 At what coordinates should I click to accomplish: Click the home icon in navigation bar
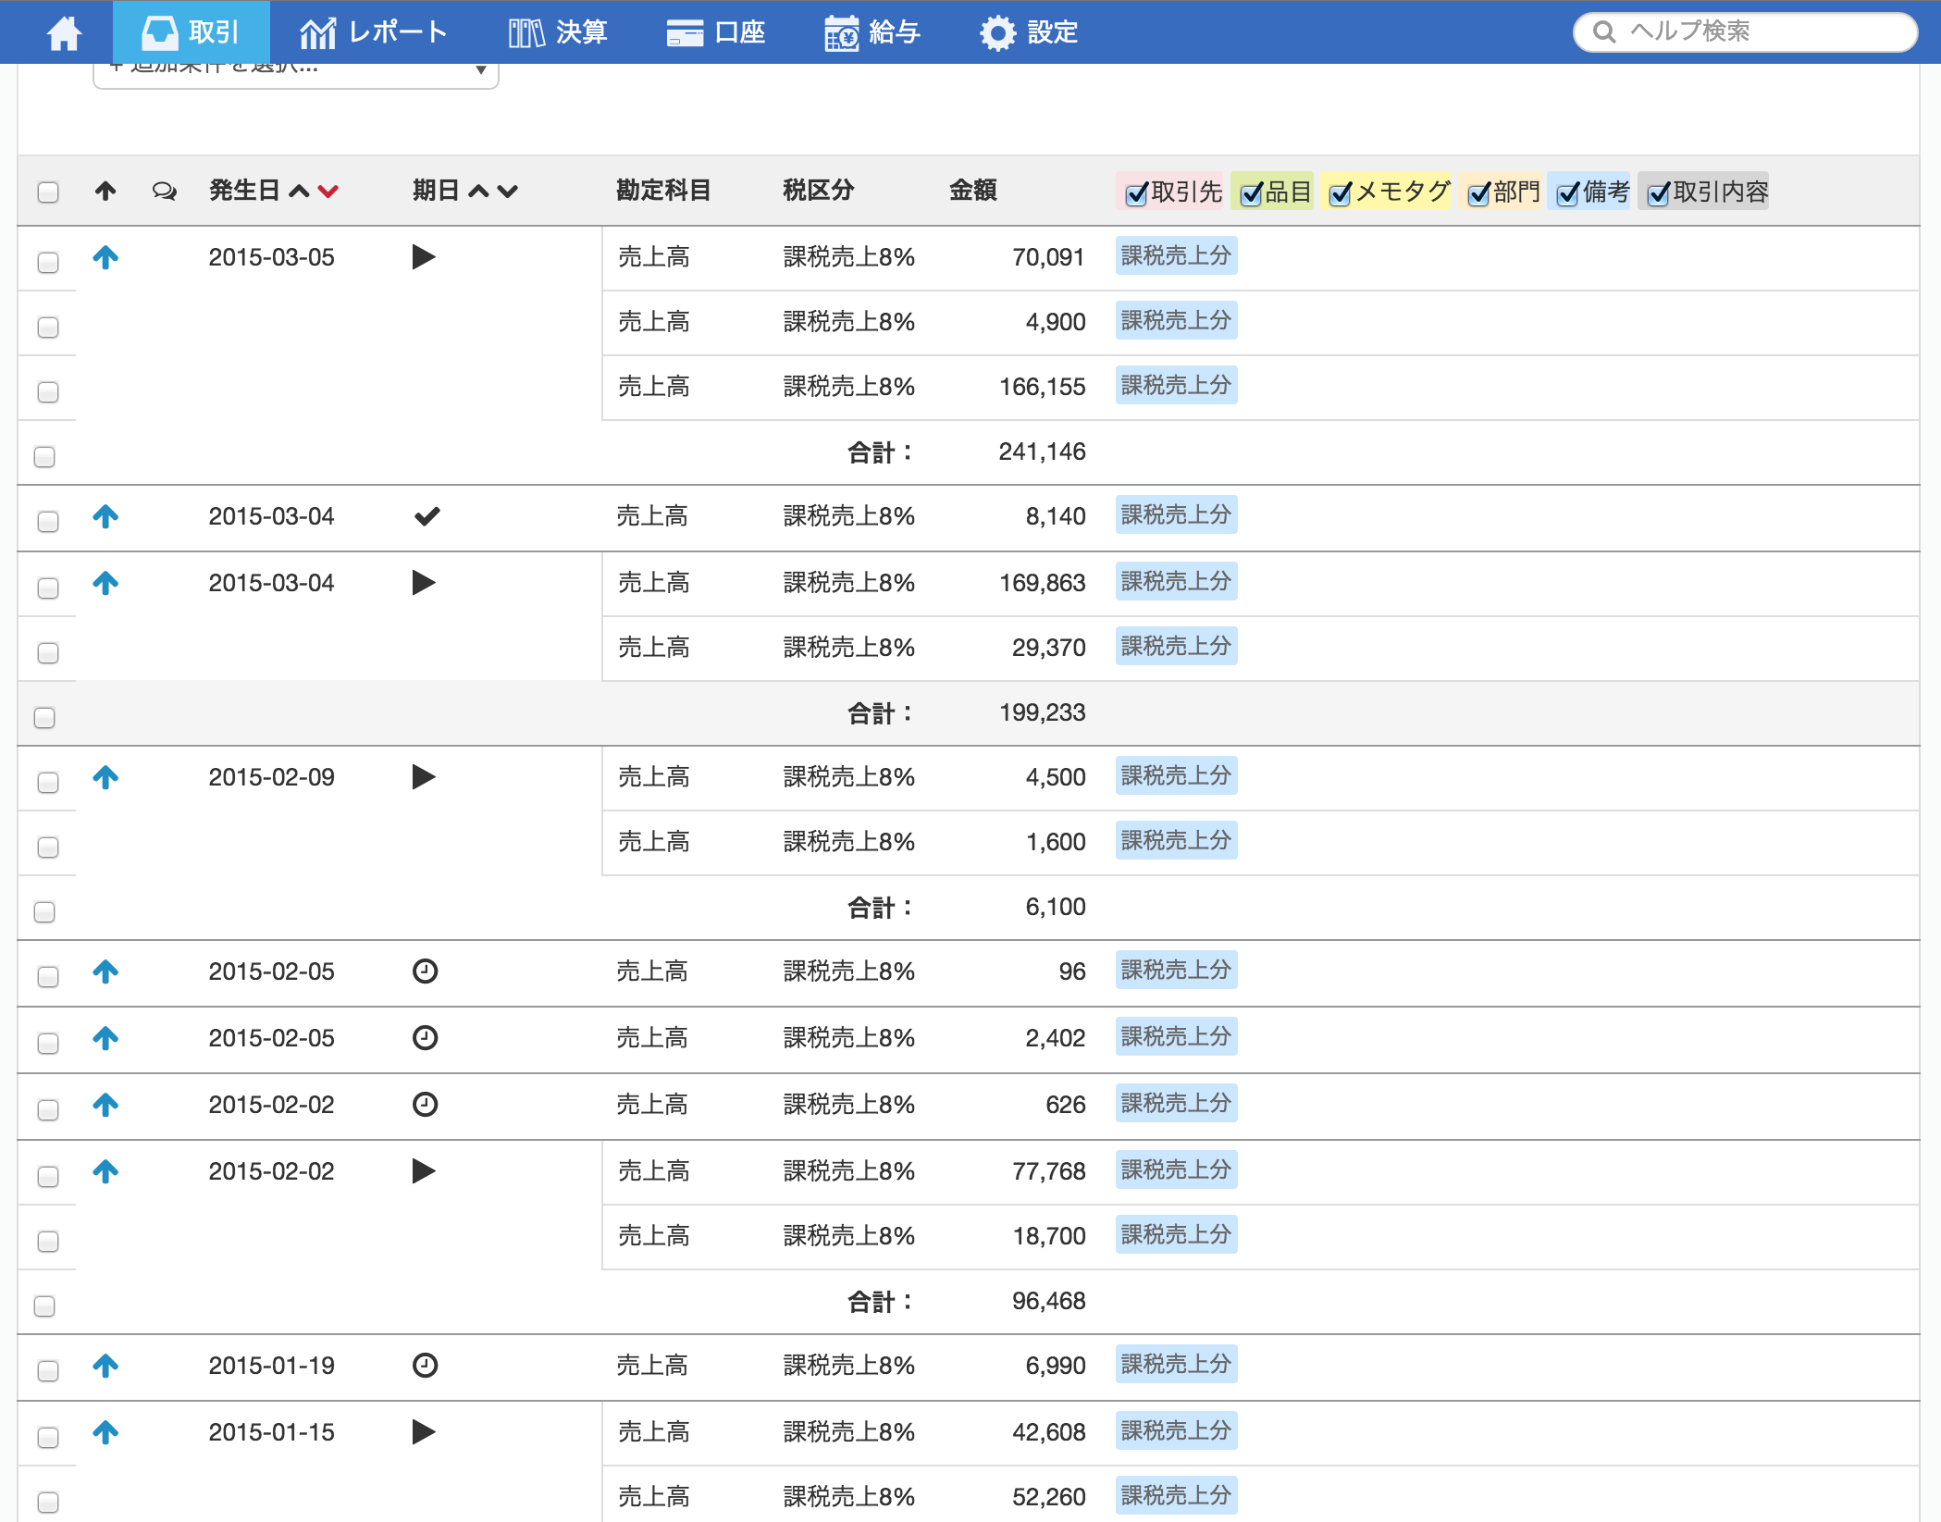point(64,33)
